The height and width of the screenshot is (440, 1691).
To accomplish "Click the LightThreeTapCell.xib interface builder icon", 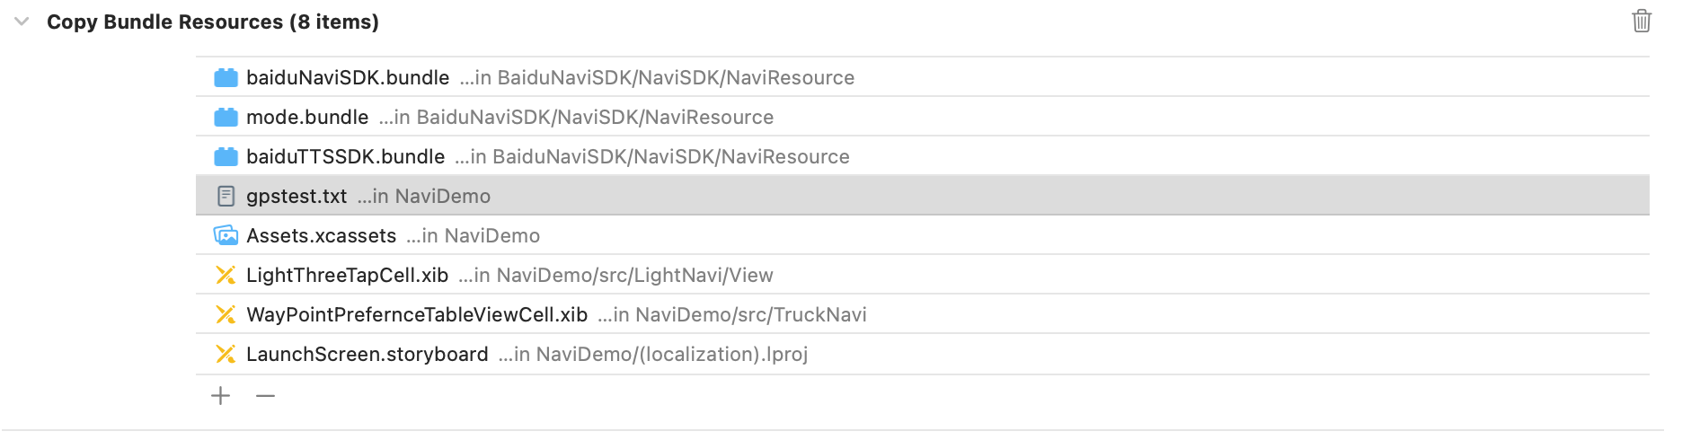I will click(226, 275).
